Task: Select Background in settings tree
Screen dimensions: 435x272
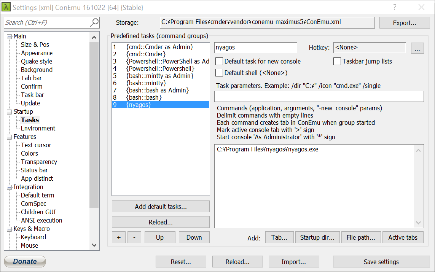Action: (37, 70)
